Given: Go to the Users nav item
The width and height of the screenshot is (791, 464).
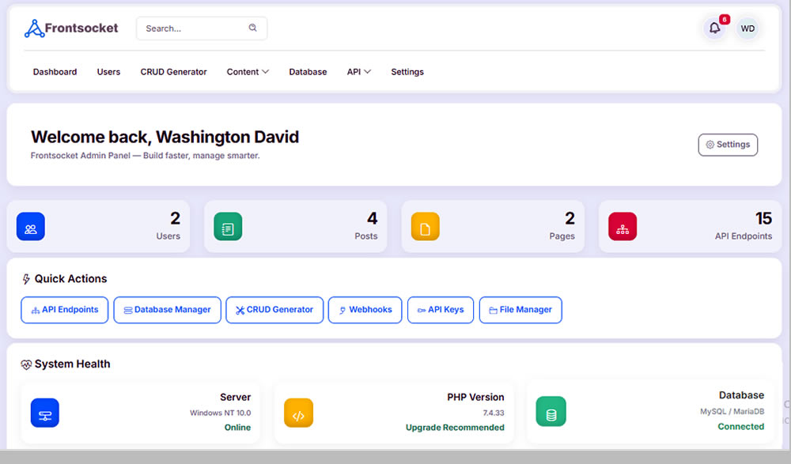Looking at the screenshot, I should pyautogui.click(x=108, y=72).
